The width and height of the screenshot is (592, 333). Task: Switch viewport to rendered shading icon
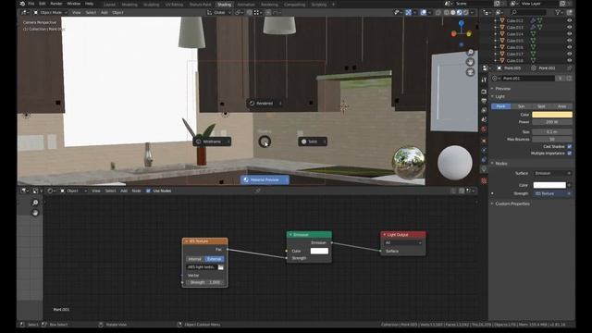466,12
